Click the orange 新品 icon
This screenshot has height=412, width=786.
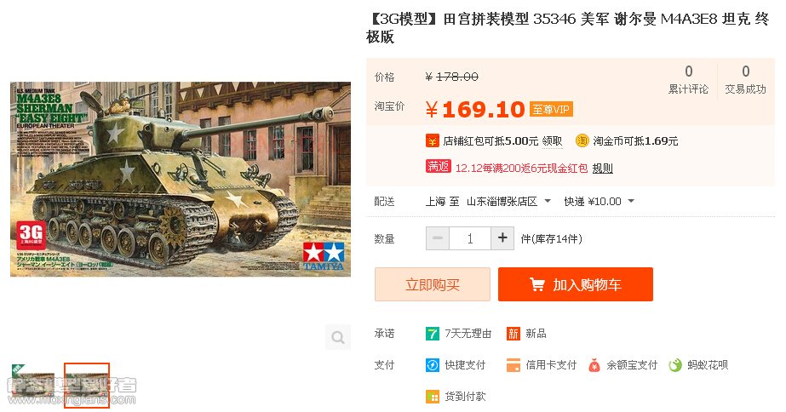[x=513, y=334]
